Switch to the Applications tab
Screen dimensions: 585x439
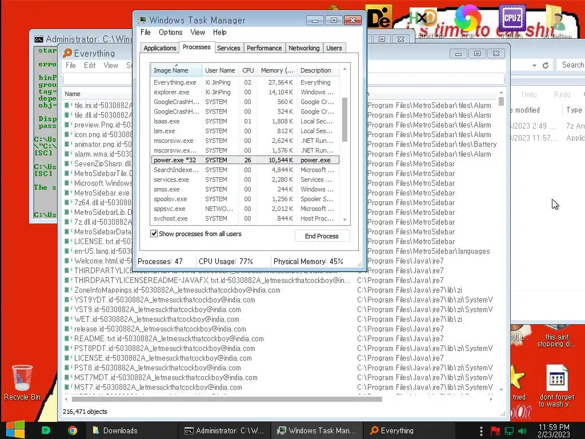tap(160, 48)
